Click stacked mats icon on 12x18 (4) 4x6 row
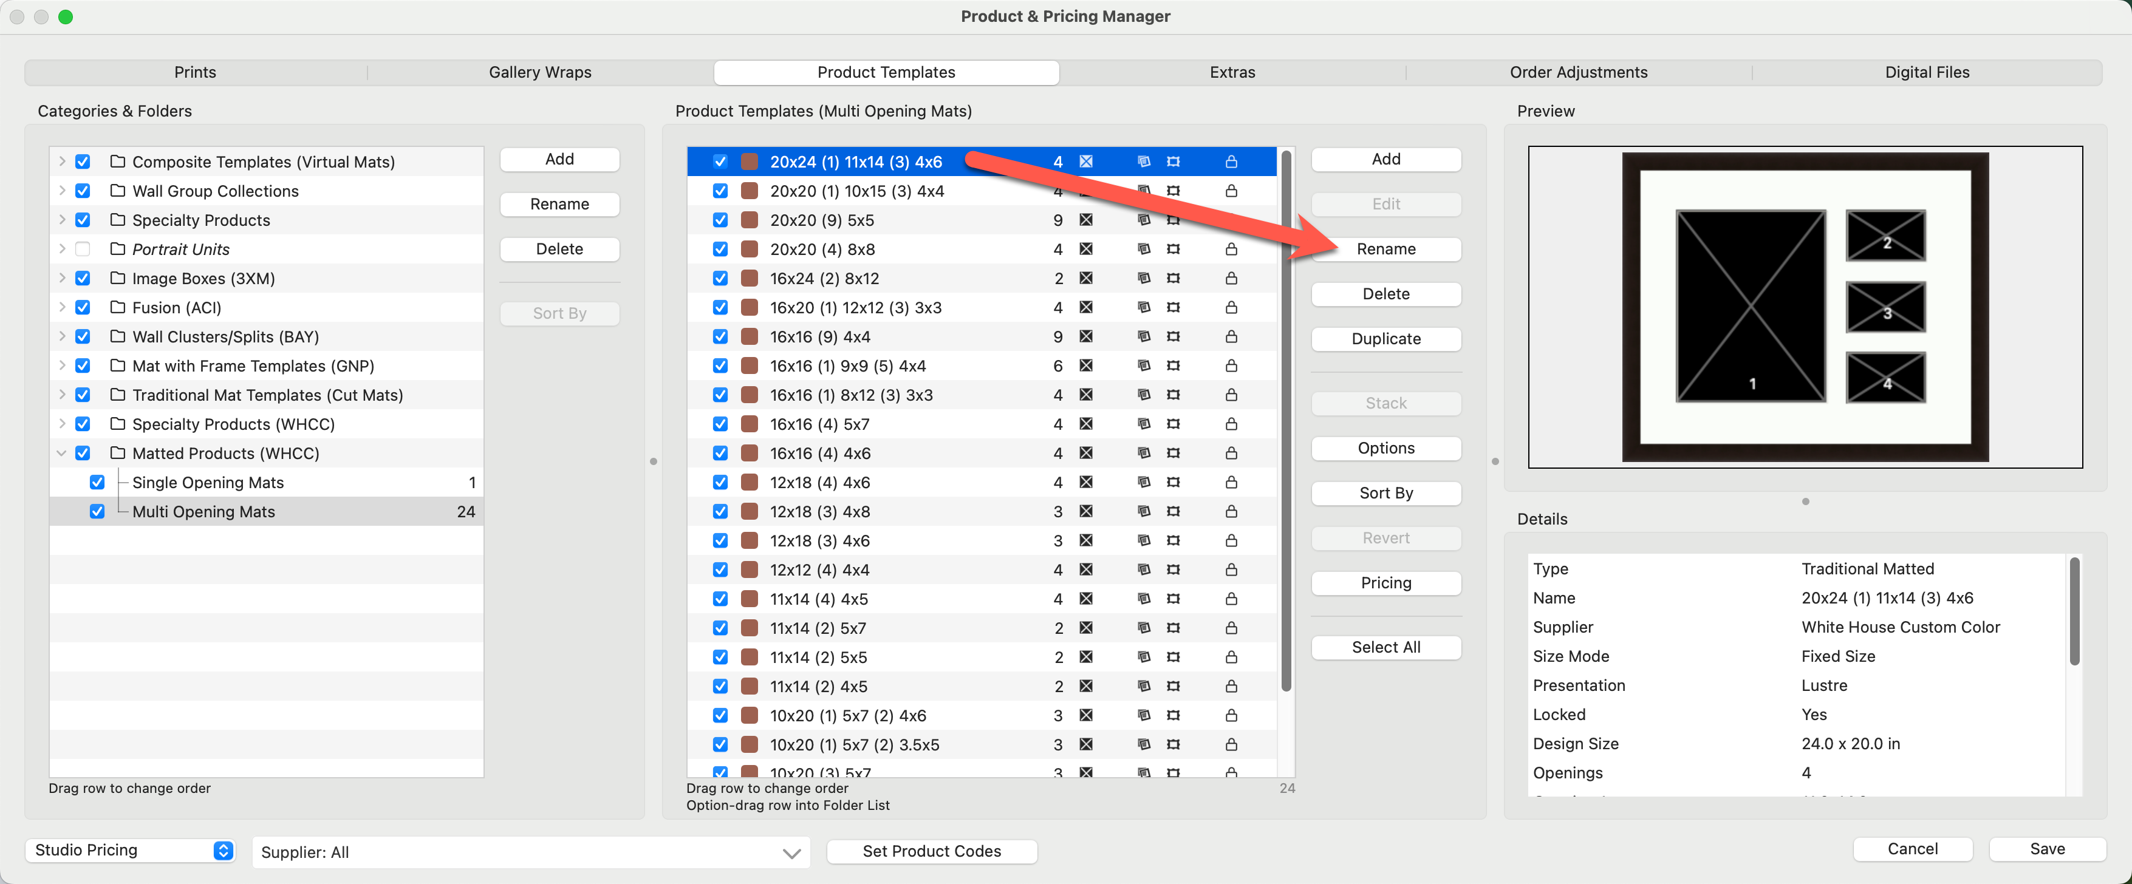This screenshot has height=884, width=2132. pyautogui.click(x=1143, y=482)
